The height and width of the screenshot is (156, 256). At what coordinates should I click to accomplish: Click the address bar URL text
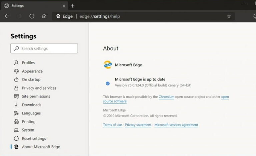coord(100,16)
